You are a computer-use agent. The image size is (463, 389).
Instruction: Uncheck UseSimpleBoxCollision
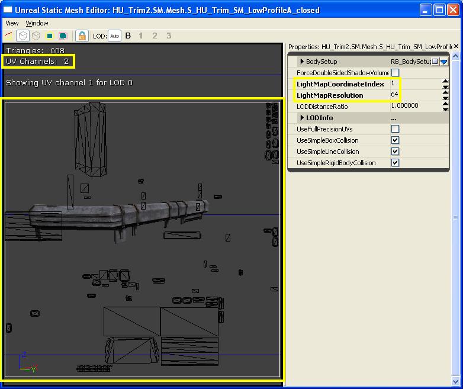point(395,140)
